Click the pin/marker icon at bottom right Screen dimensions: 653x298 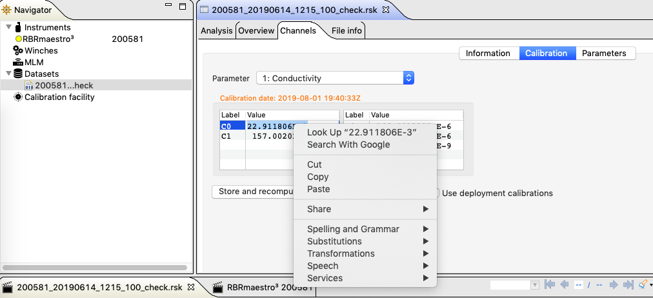pos(643,284)
